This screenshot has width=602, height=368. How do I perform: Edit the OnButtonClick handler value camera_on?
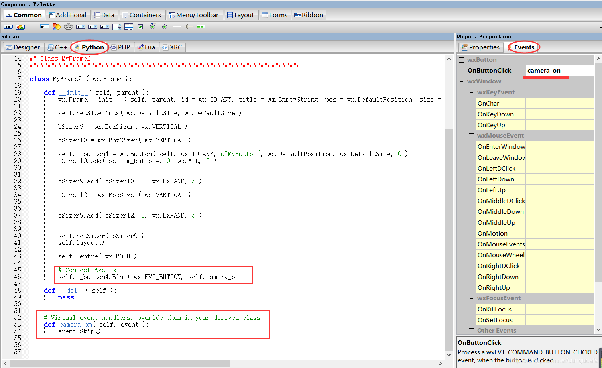pyautogui.click(x=560, y=71)
